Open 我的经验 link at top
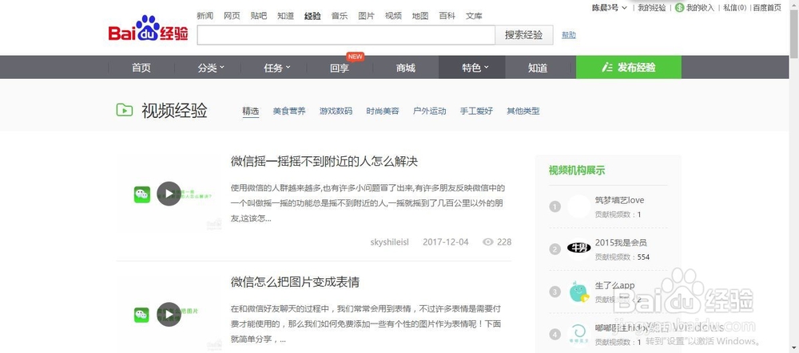This screenshot has width=799, height=353. click(x=652, y=8)
